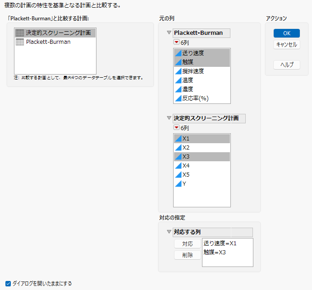Click continuous icon beside 攪拌速度
This screenshot has width=312, height=290.
coord(178,71)
